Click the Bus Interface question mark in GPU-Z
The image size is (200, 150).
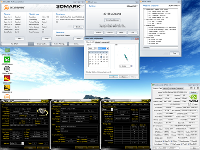pyautogui.click(x=198, y=110)
